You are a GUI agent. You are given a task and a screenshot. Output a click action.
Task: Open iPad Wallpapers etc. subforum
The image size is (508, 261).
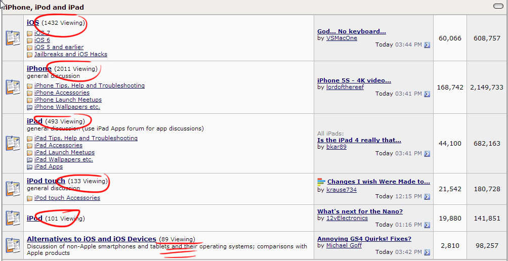click(x=64, y=160)
